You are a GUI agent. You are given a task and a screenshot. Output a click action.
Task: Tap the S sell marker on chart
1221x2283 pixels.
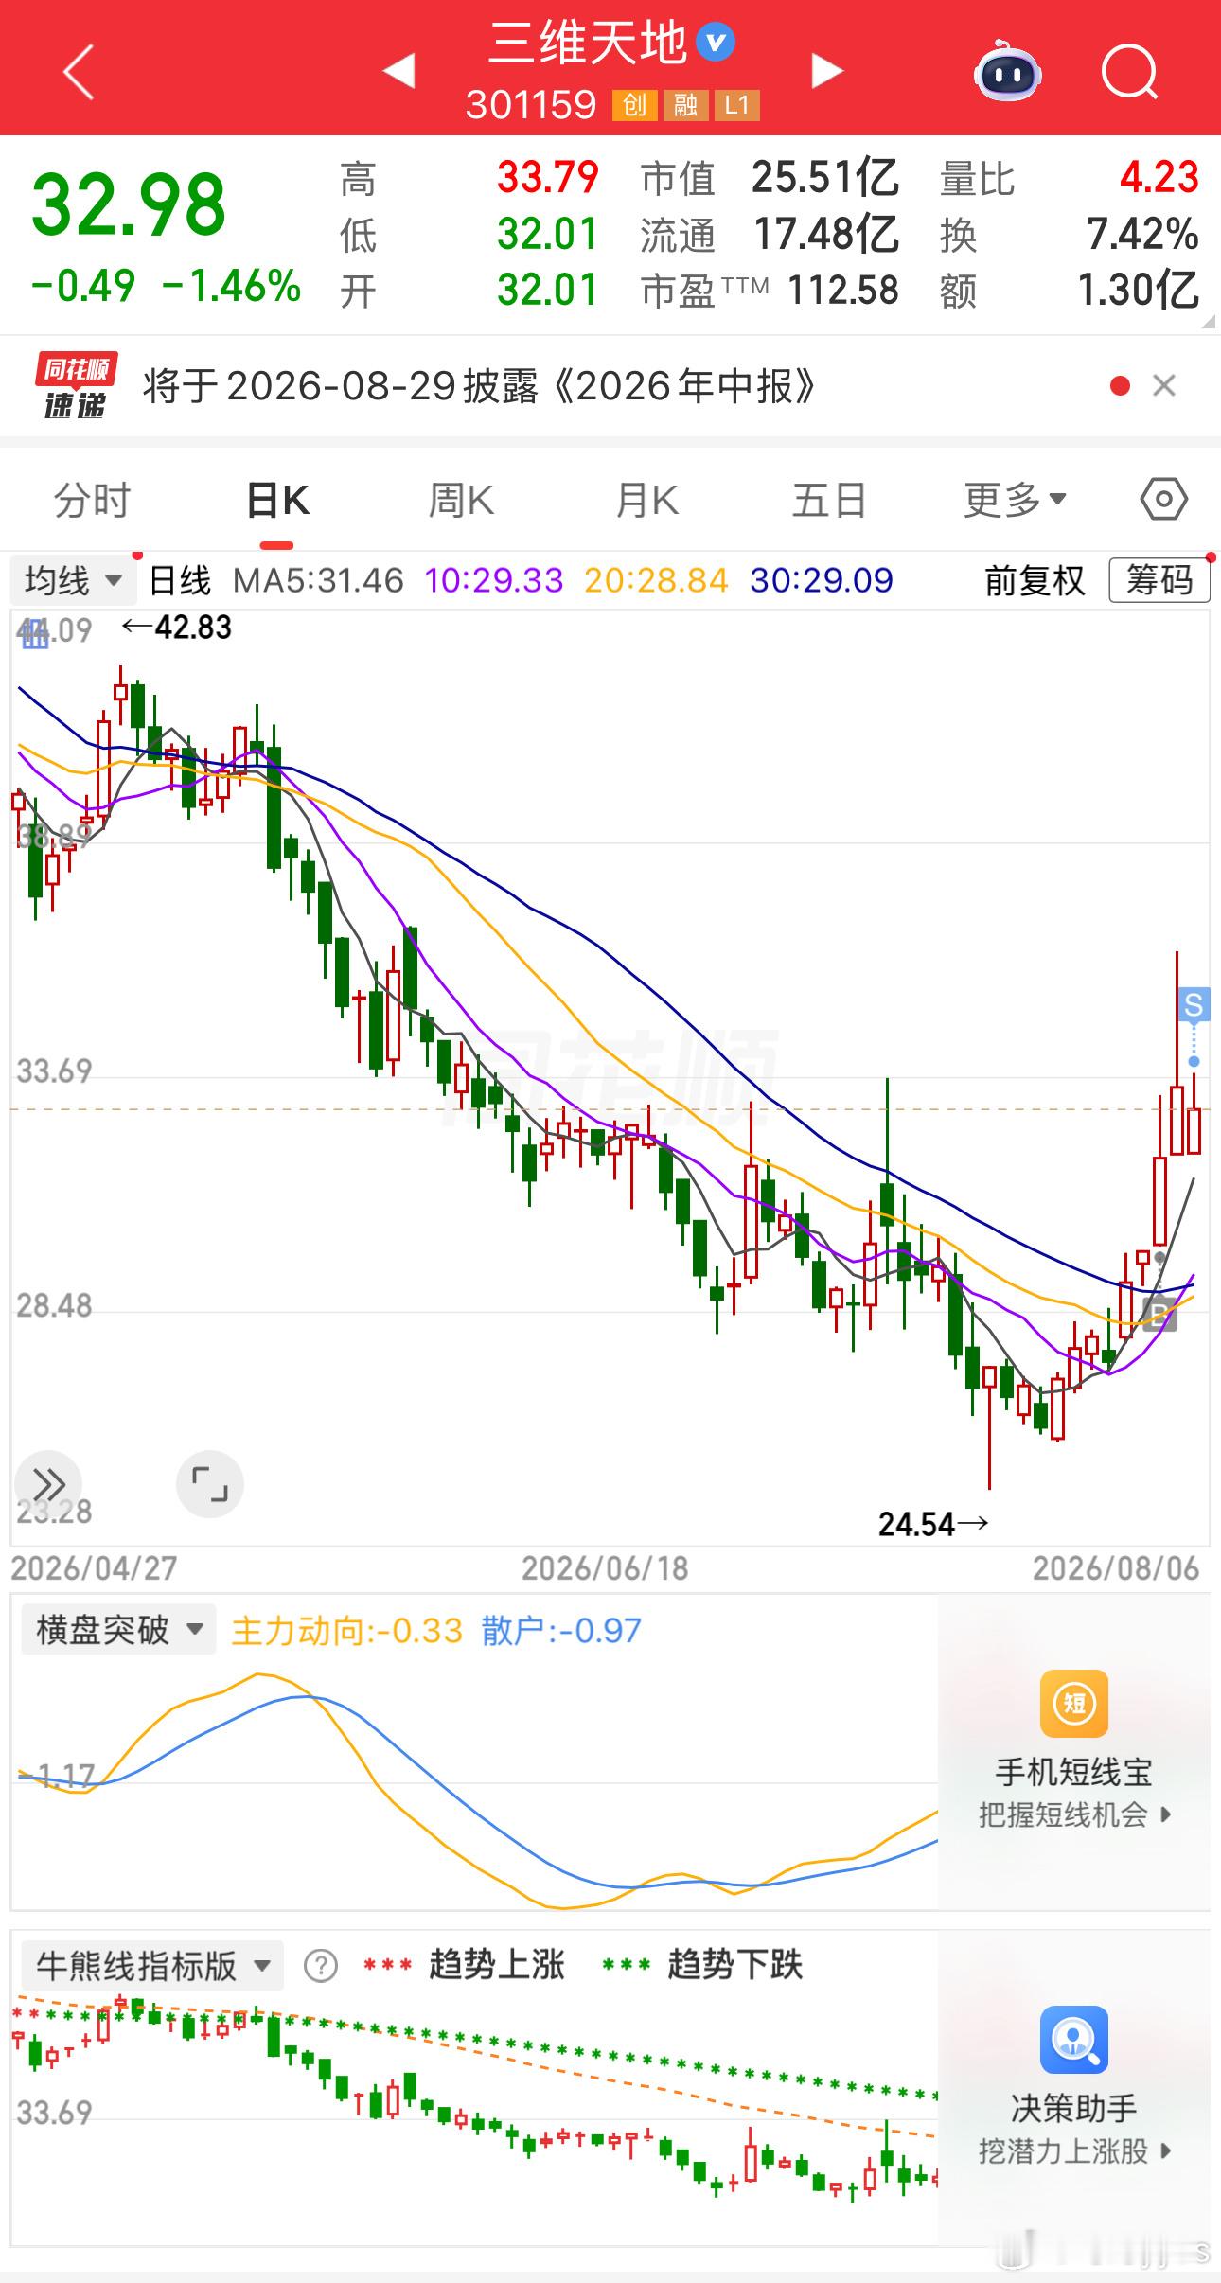click(x=1194, y=1004)
